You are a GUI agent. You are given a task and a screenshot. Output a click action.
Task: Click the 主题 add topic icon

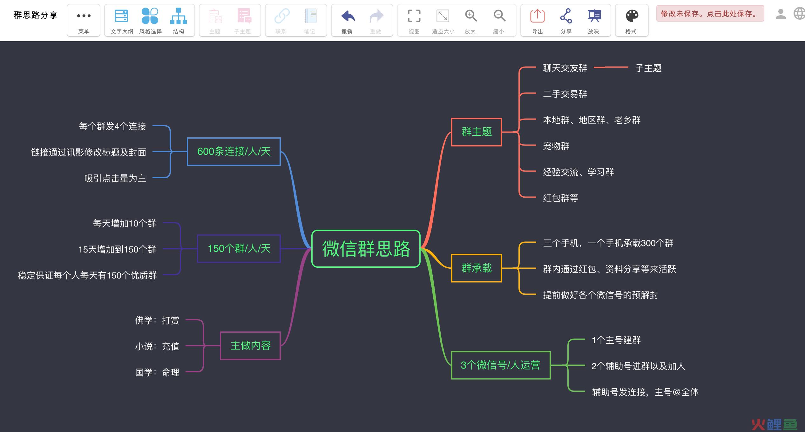pyautogui.click(x=215, y=20)
